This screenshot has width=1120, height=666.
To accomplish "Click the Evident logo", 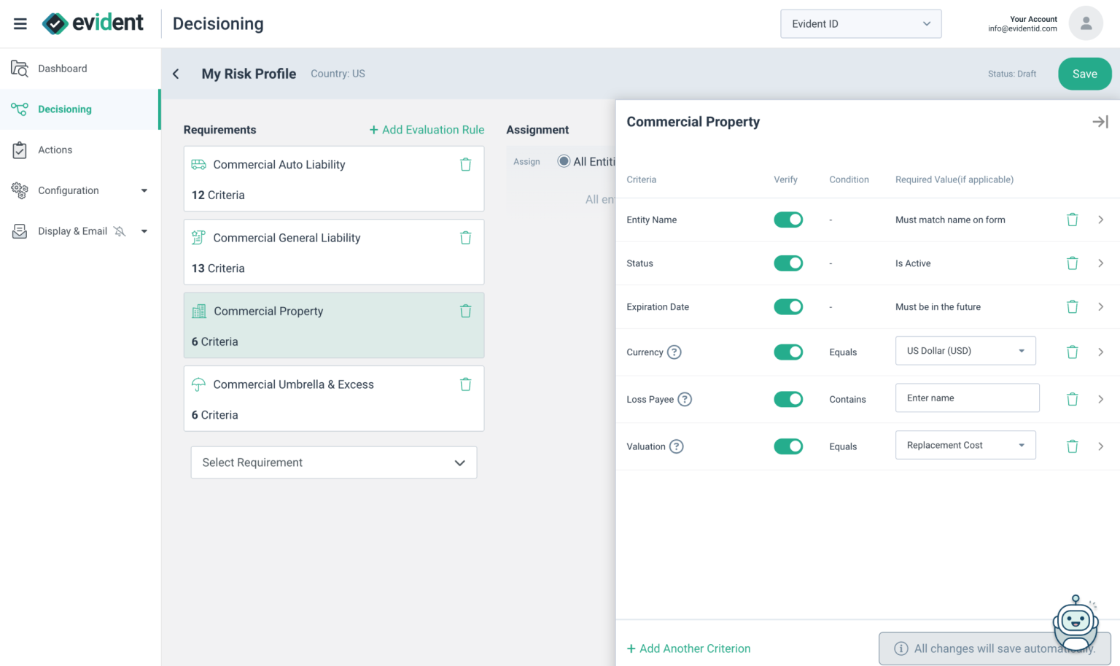I will 95,23.
